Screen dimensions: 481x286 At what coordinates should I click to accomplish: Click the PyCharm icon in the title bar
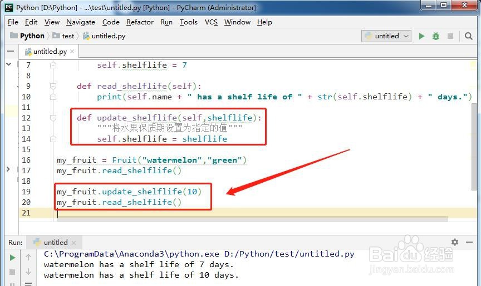pyautogui.click(x=9, y=7)
